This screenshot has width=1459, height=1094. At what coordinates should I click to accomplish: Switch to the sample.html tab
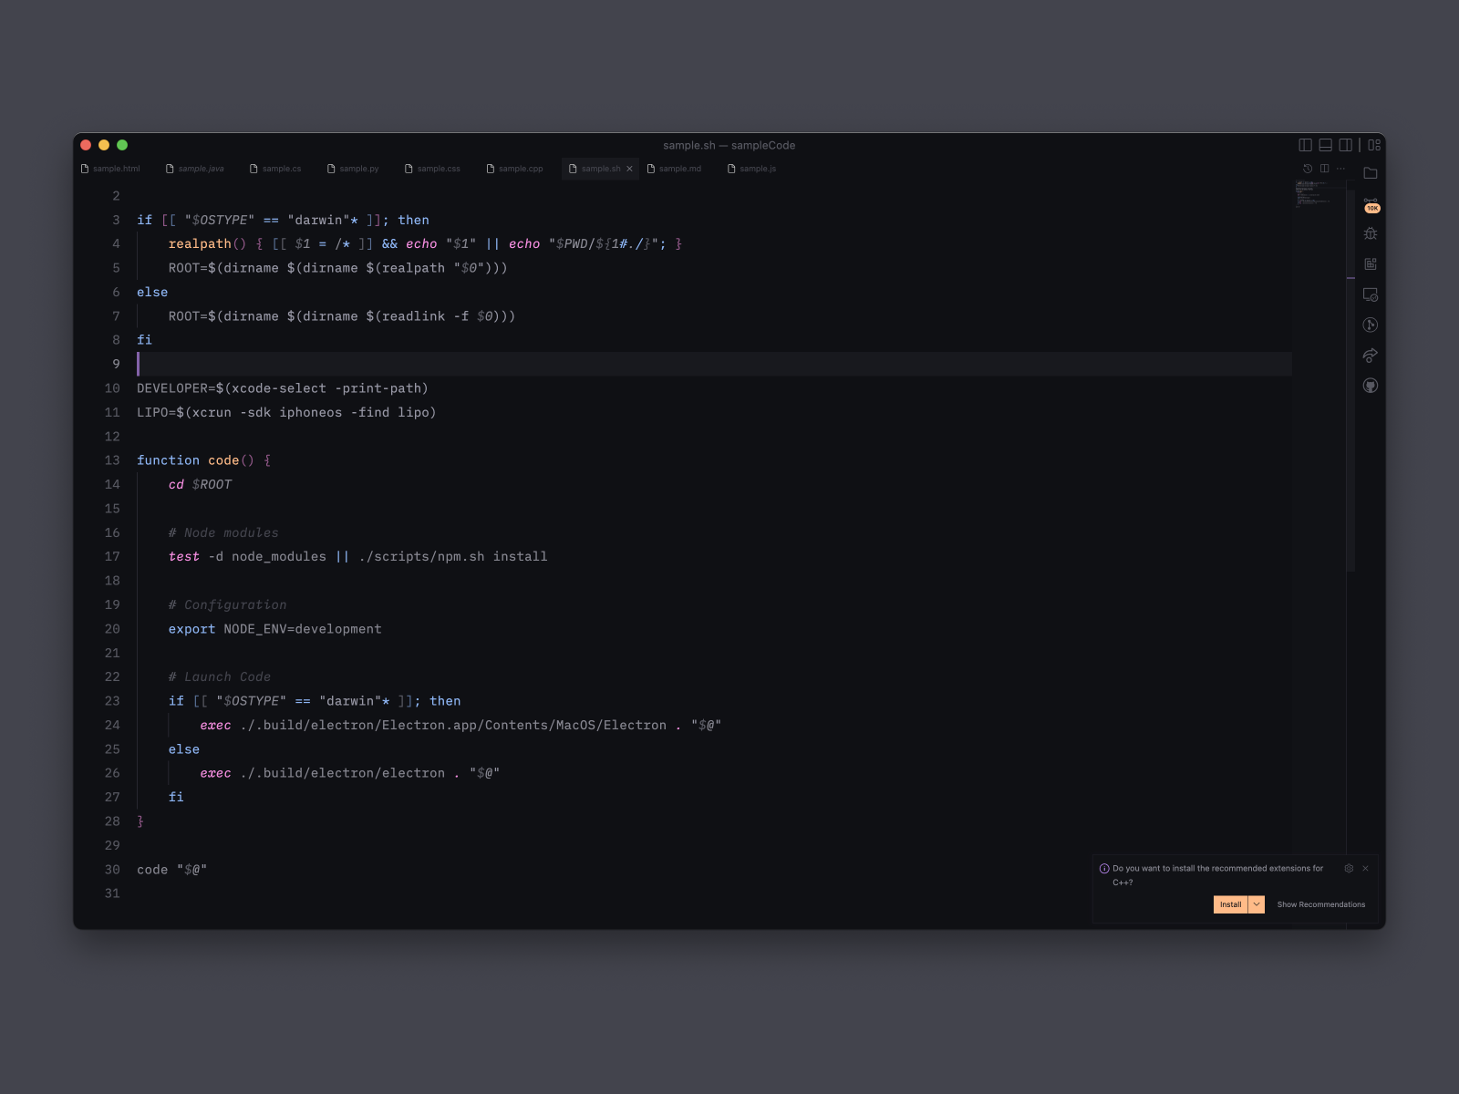coord(110,169)
